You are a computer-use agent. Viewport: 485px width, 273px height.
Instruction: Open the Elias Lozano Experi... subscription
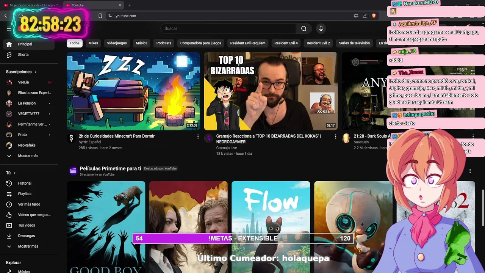pyautogui.click(x=29, y=93)
